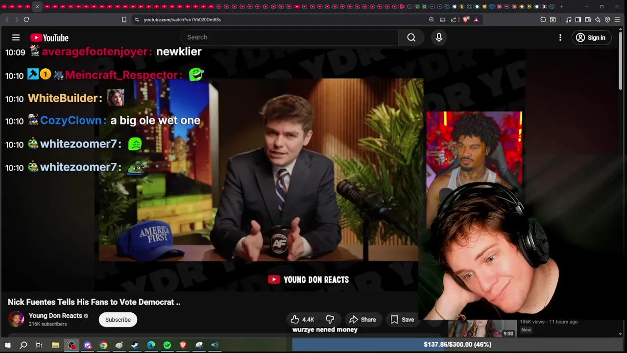Reload the page in the browser
The image size is (627, 353).
[x=26, y=20]
